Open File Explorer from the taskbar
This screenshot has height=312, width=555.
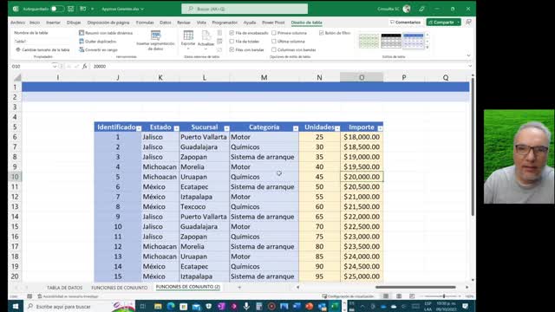tap(158, 306)
